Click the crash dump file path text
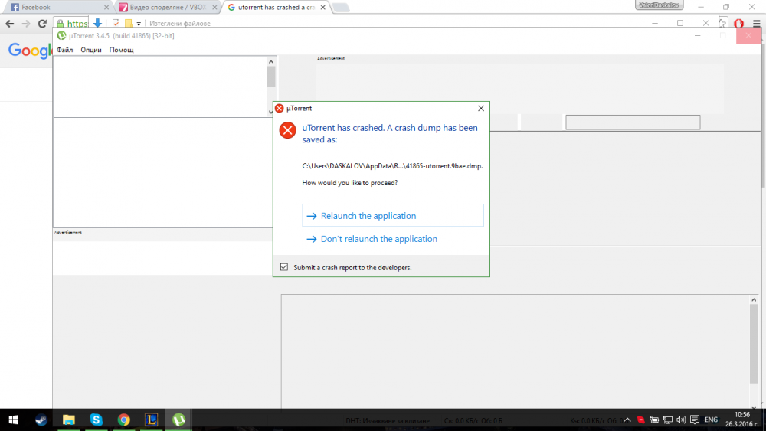Screen dimensions: 766x431 392,166
